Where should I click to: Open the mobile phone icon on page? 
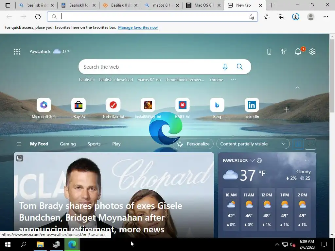269,51
